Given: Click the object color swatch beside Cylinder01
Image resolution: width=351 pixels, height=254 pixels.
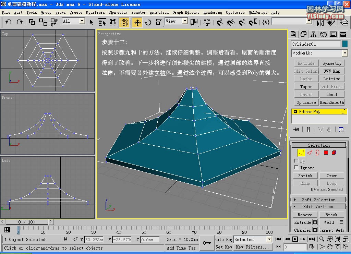Looking at the screenshot, I should 344,44.
